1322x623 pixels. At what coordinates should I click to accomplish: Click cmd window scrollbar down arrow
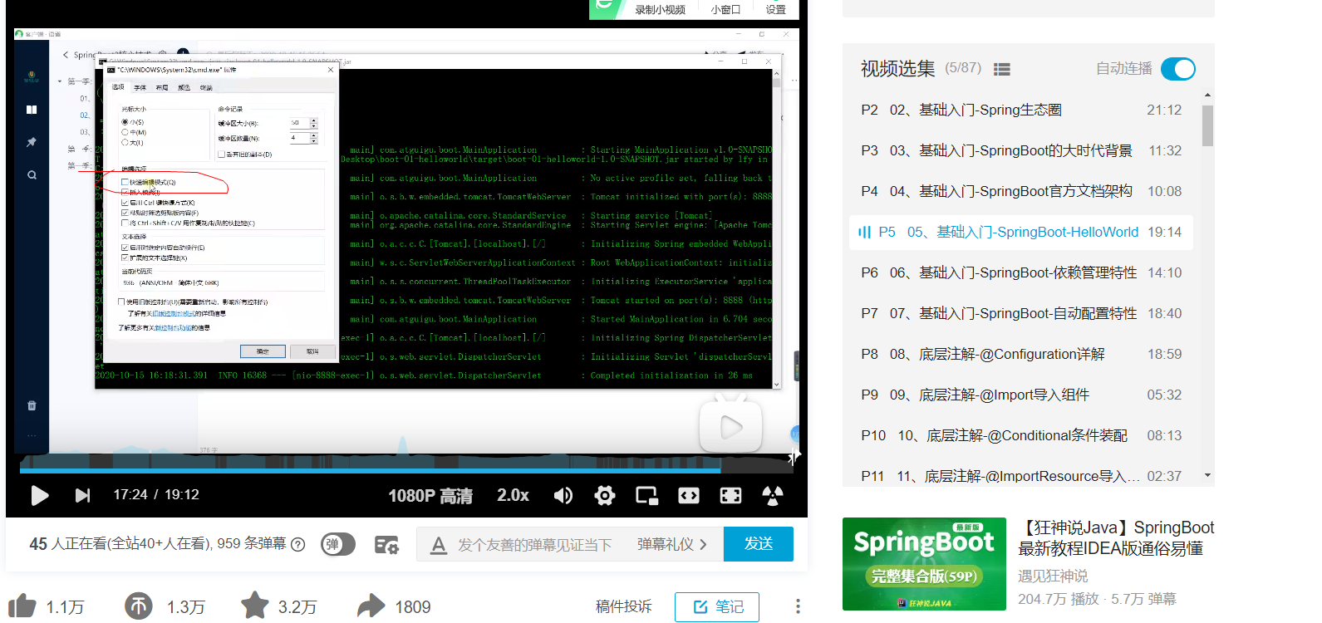pyautogui.click(x=777, y=385)
